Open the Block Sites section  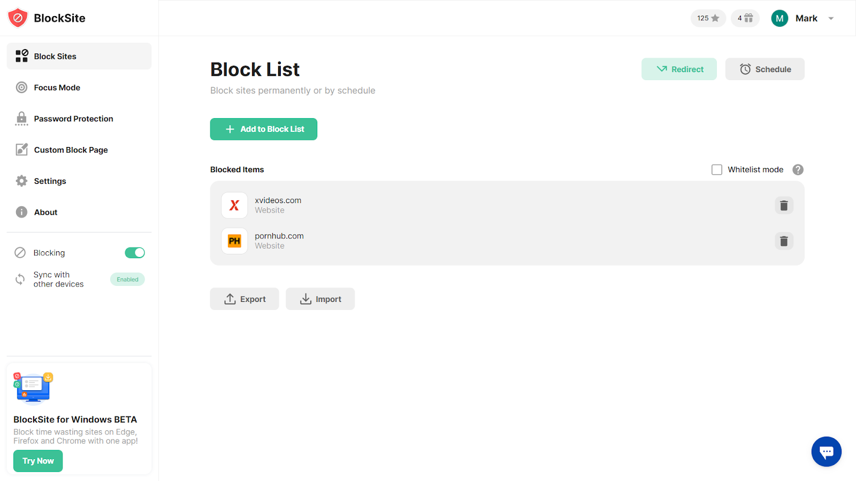click(79, 56)
